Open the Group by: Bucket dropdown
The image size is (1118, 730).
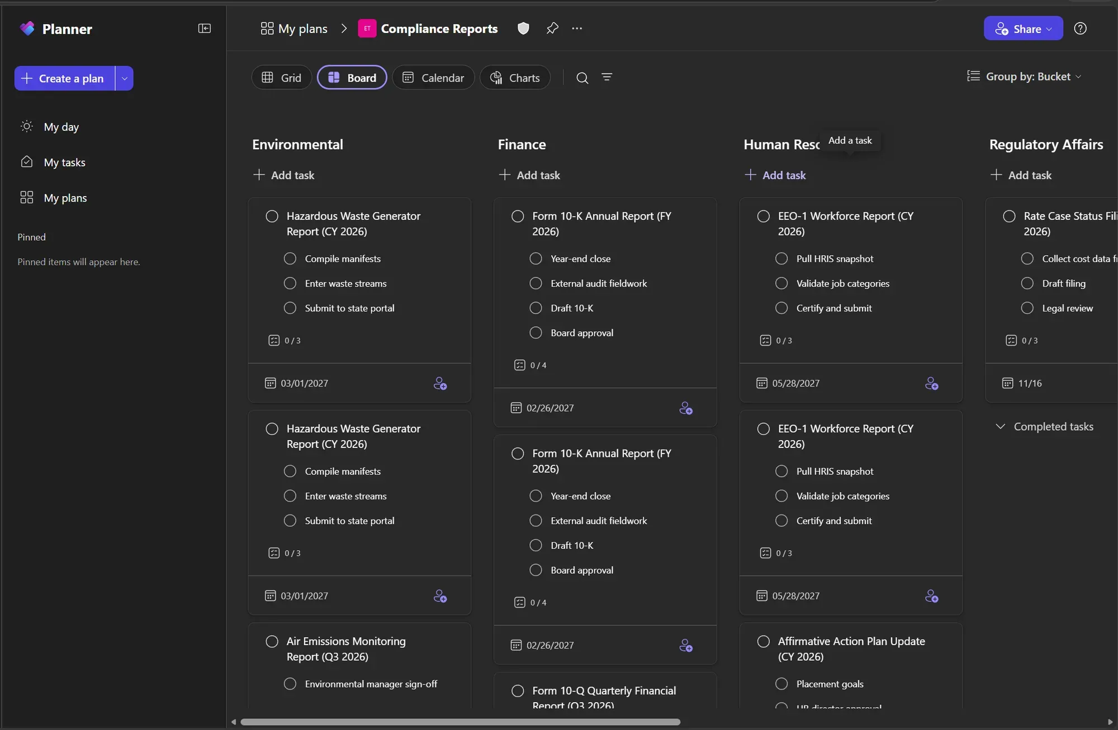1024,77
